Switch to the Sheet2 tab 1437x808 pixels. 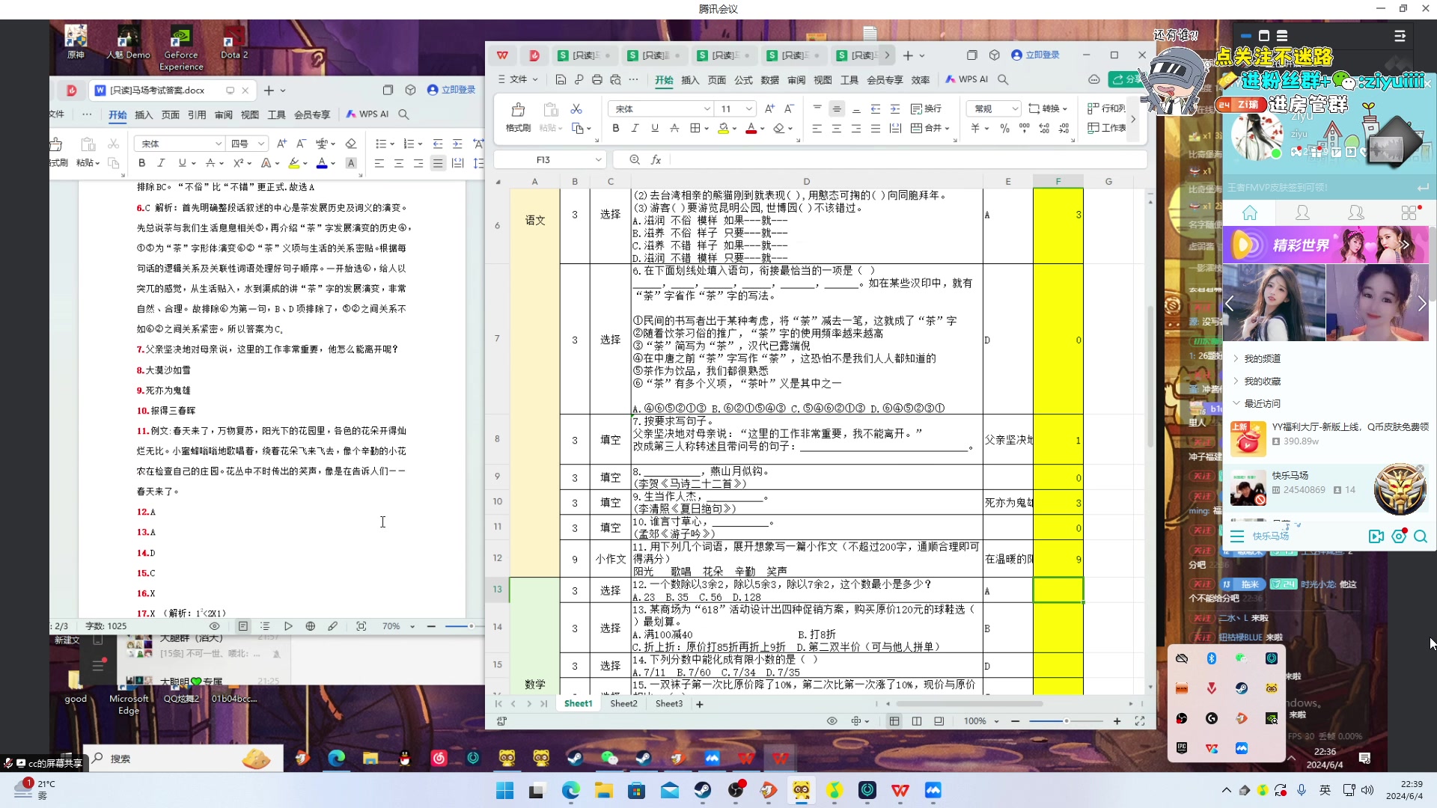click(x=623, y=703)
